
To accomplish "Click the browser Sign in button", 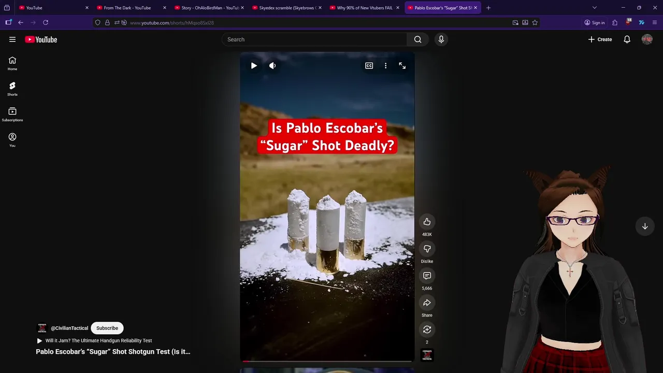I will point(594,23).
